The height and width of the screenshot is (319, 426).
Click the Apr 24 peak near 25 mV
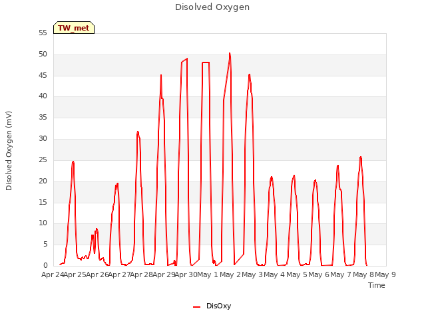coord(73,161)
